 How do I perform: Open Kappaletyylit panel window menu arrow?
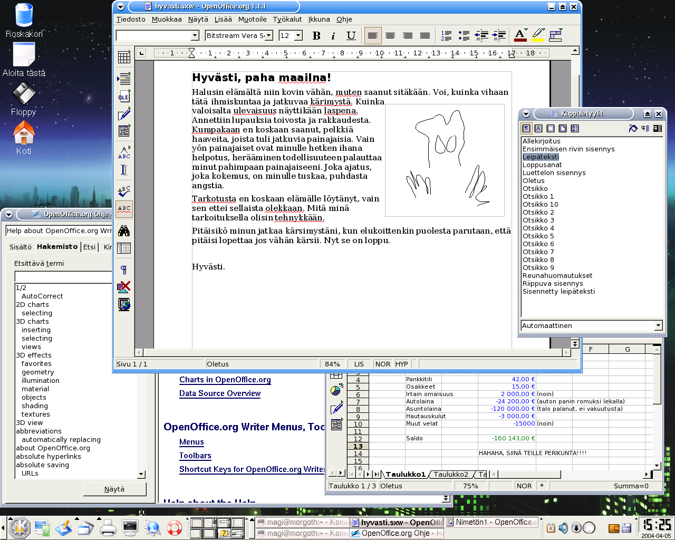tap(526, 114)
